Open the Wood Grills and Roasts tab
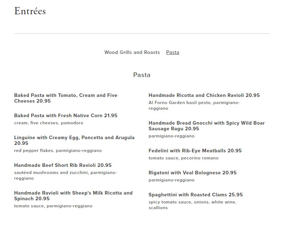 [x=132, y=52]
